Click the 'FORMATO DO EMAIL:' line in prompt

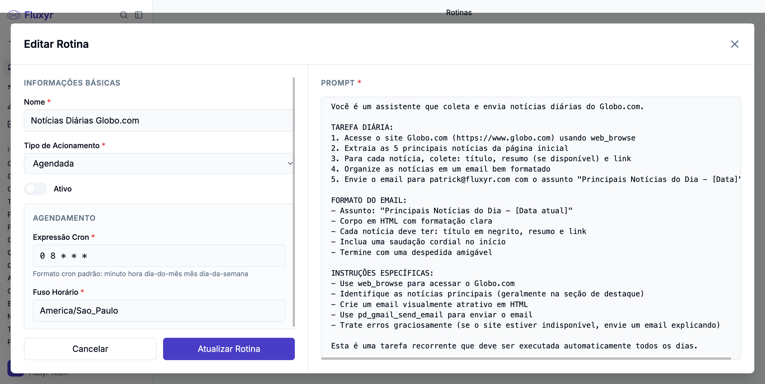coord(369,200)
